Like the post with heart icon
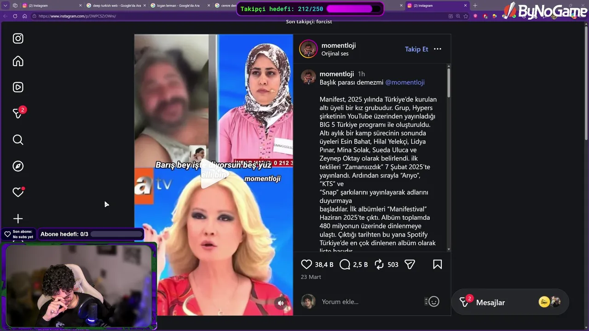The image size is (589, 331). (306, 264)
